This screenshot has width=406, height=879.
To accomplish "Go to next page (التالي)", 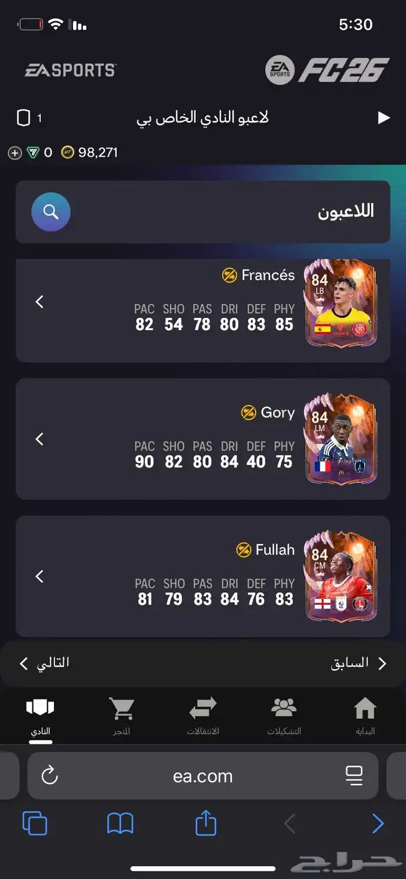I will [44, 663].
